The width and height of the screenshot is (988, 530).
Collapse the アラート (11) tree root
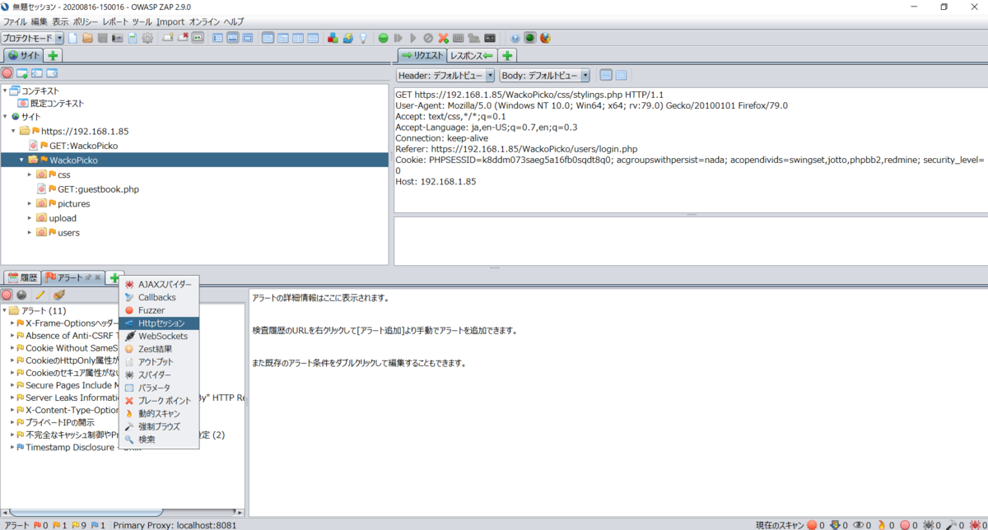tap(4, 310)
